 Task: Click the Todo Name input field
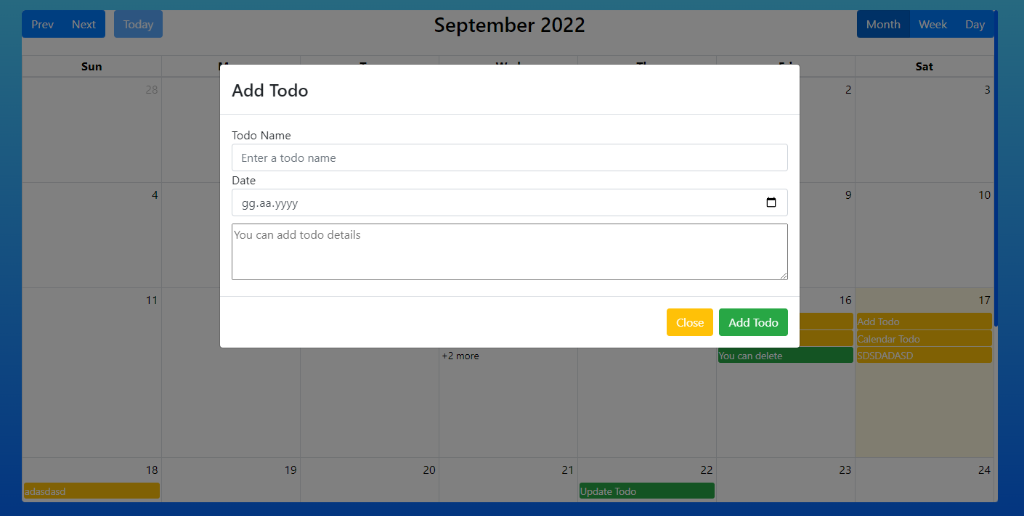[509, 157]
